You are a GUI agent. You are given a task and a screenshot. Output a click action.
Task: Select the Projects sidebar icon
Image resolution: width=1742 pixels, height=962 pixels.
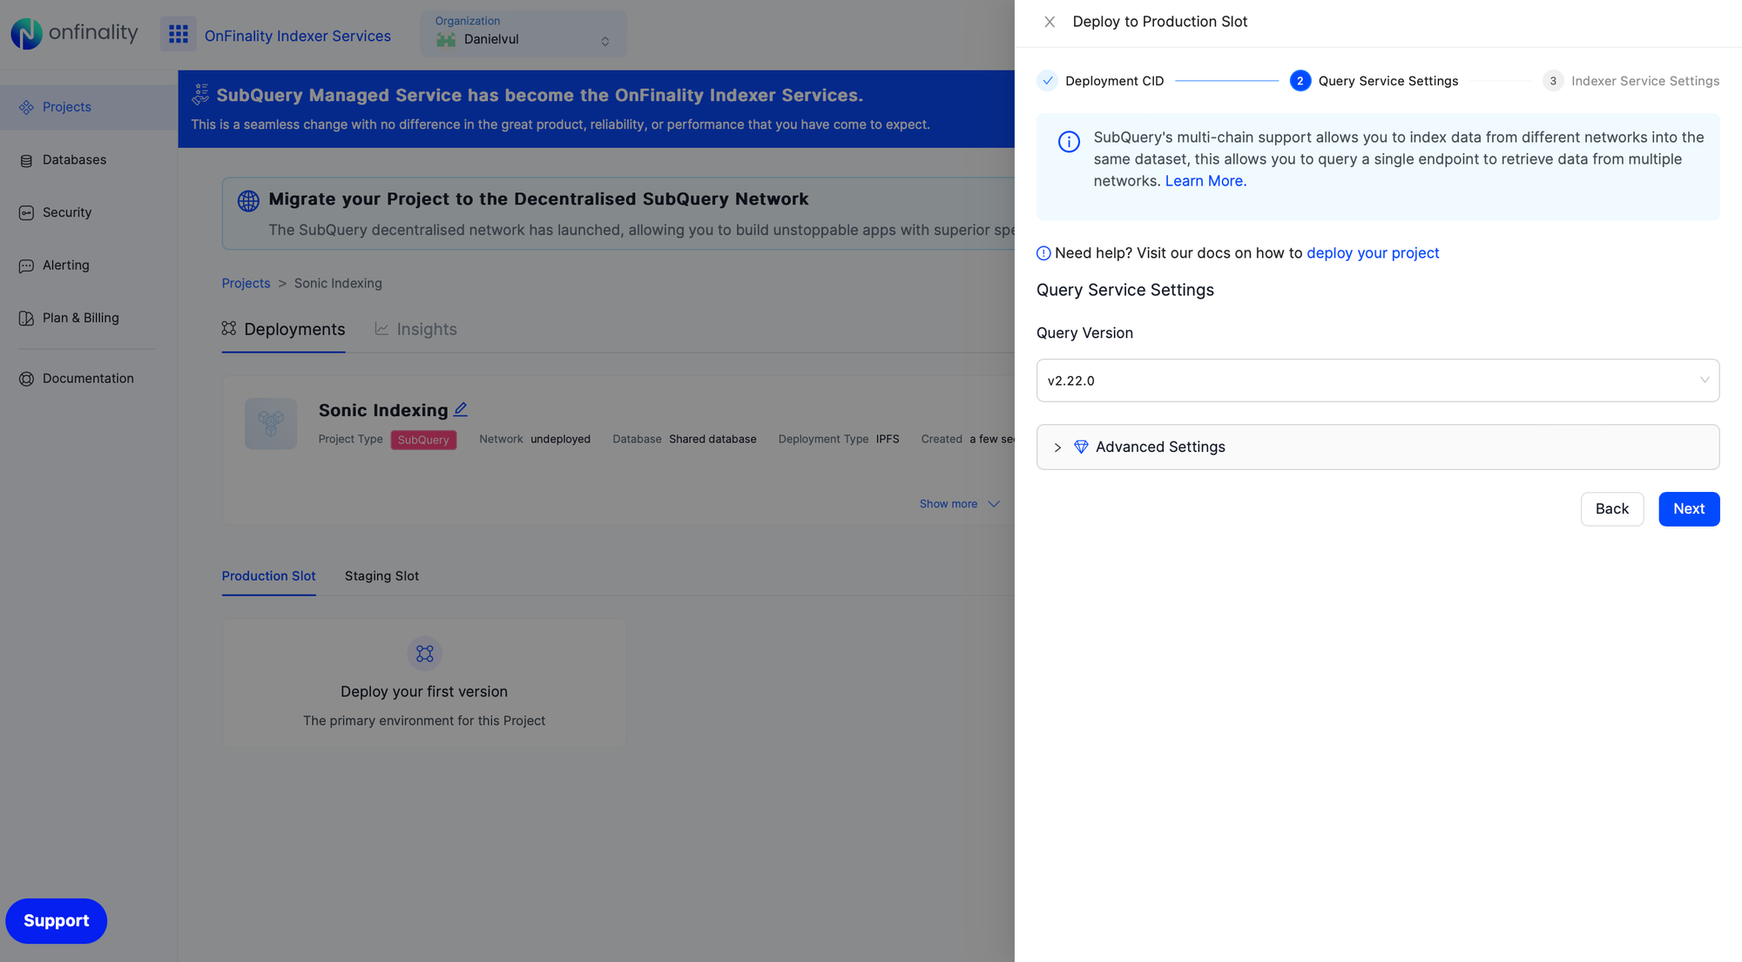[x=25, y=106]
